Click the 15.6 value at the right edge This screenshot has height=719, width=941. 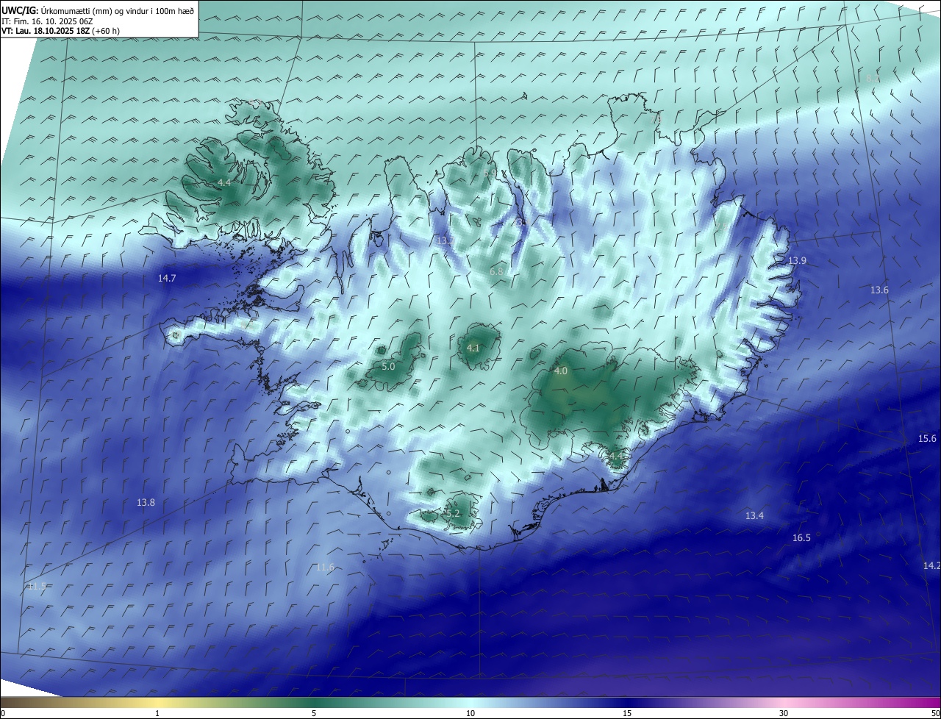click(927, 439)
